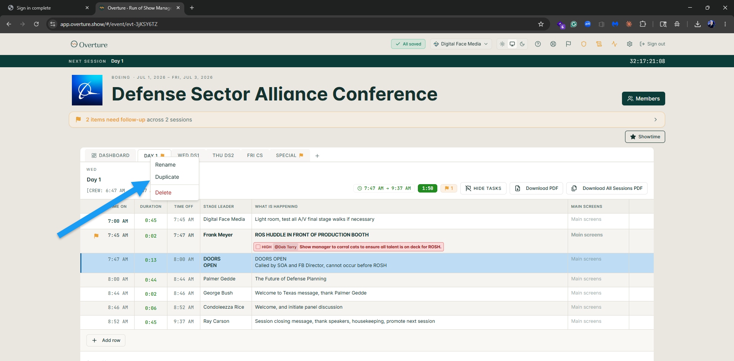
Task: Go back in browser history
Action: pyautogui.click(x=9, y=24)
